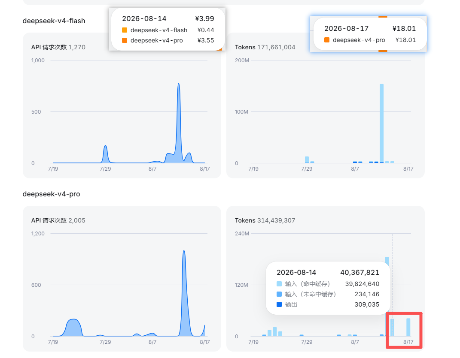Click the bar under the dashed line in the pro Tokens chart

[x=392, y=328]
